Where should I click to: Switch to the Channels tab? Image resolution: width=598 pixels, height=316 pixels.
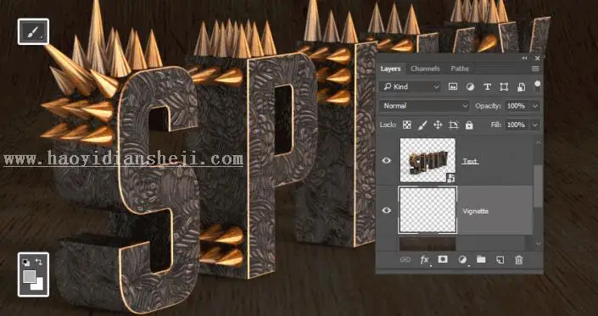point(425,69)
